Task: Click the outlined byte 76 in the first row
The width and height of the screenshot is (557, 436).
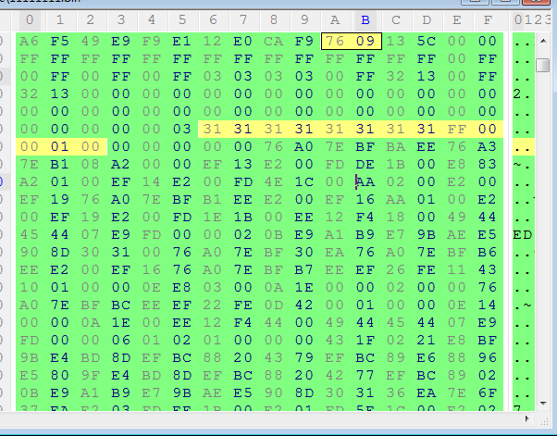Action: tap(335, 40)
